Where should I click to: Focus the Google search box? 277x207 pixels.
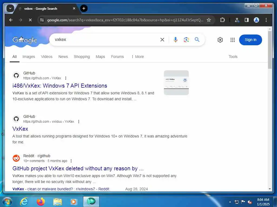[106, 40]
